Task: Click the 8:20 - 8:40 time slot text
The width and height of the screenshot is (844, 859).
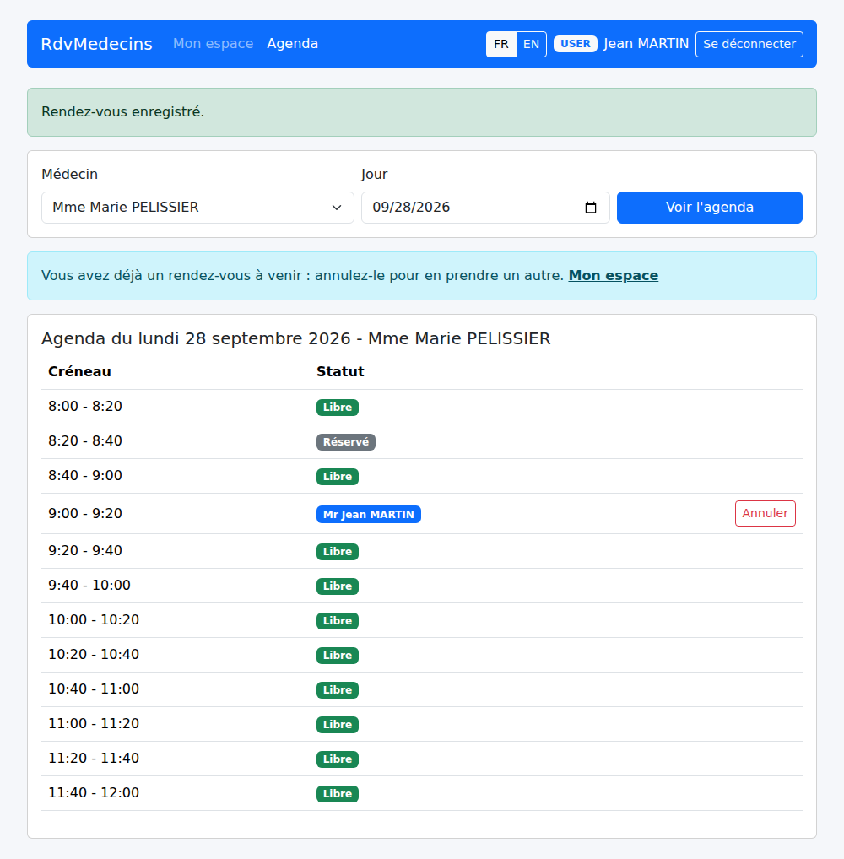Action: click(x=85, y=441)
